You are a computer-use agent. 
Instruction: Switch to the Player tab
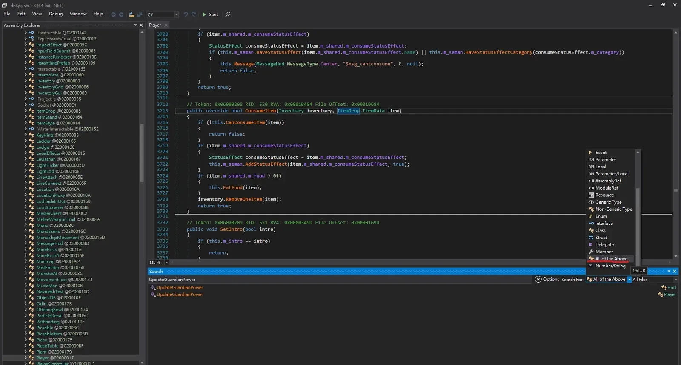point(155,25)
